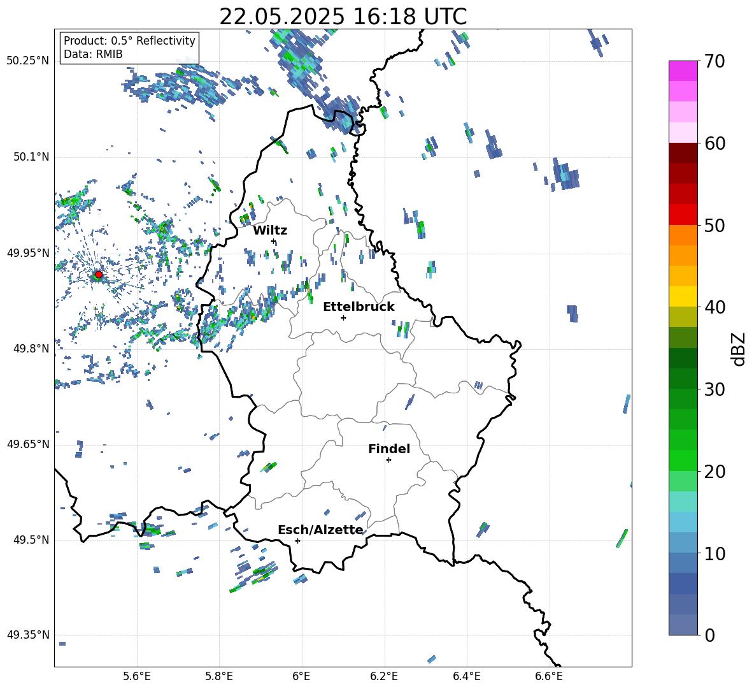Click 'Product: 0.5° Reflectivity' legend text
The height and width of the screenshot is (689, 754).
[129, 40]
